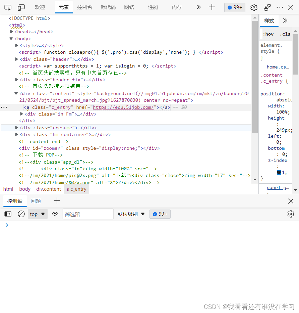Image resolution: width=299 pixels, height=313 pixels.
Task: Open customize DevTools three-dot menu
Action: pyautogui.click(x=280, y=7)
